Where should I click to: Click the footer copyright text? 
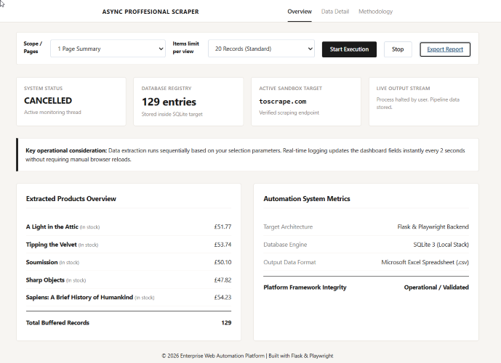(247, 356)
